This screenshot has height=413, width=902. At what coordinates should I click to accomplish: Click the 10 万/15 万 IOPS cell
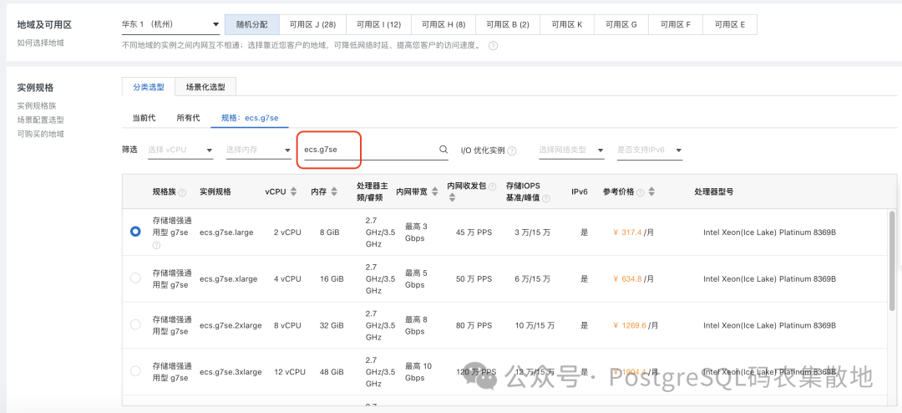pyautogui.click(x=535, y=325)
